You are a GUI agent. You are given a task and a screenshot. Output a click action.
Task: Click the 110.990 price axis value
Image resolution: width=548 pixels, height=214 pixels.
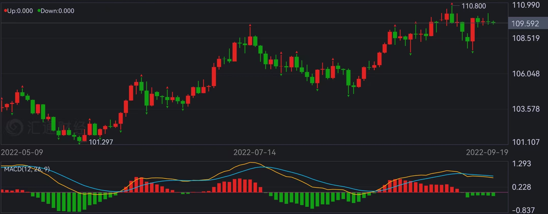click(526, 5)
